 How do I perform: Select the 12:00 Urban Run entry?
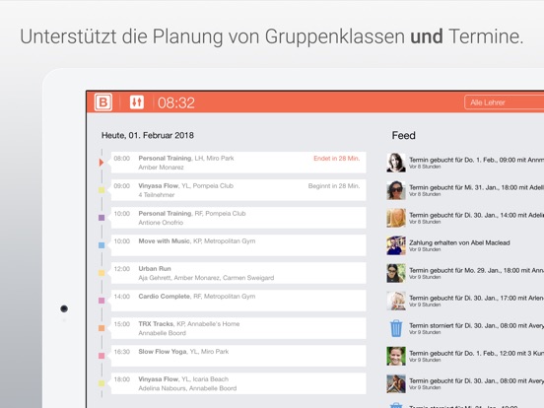pos(238,273)
